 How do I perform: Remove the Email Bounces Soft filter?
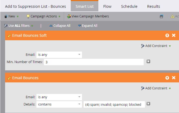(x=174, y=35)
